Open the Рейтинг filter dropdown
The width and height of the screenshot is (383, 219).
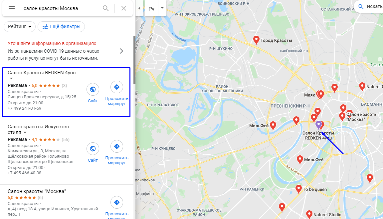[20, 26]
